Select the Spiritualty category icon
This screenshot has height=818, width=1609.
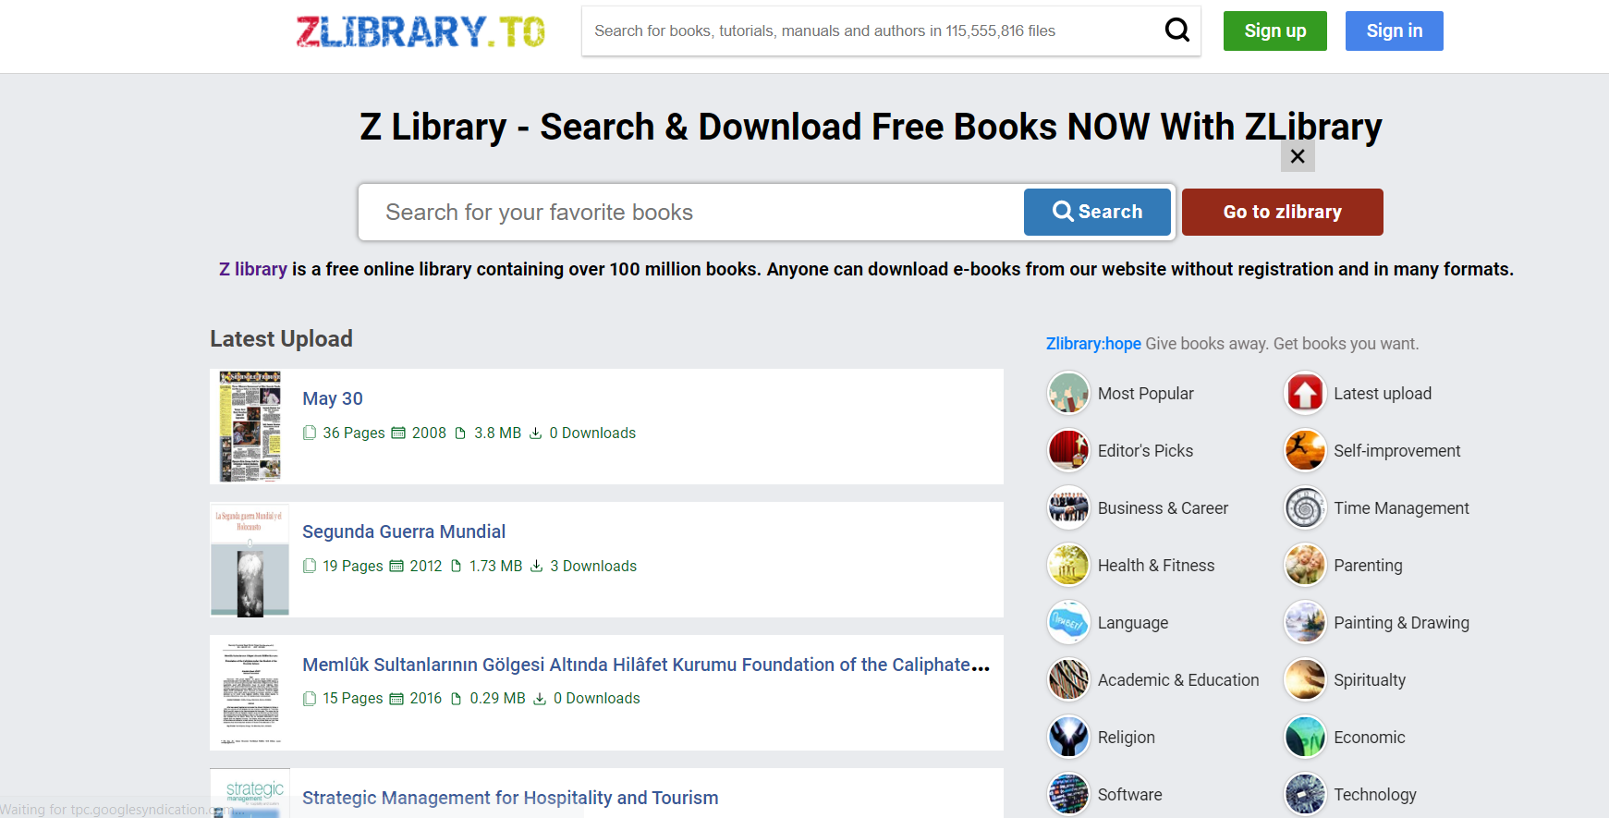coord(1305,680)
